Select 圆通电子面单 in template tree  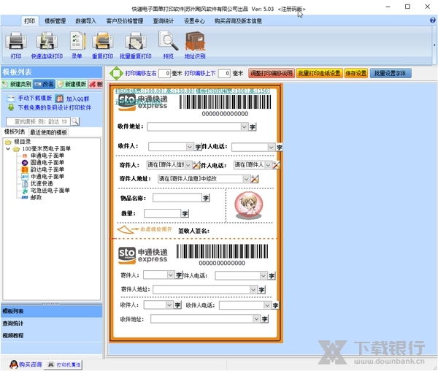[x=47, y=162]
